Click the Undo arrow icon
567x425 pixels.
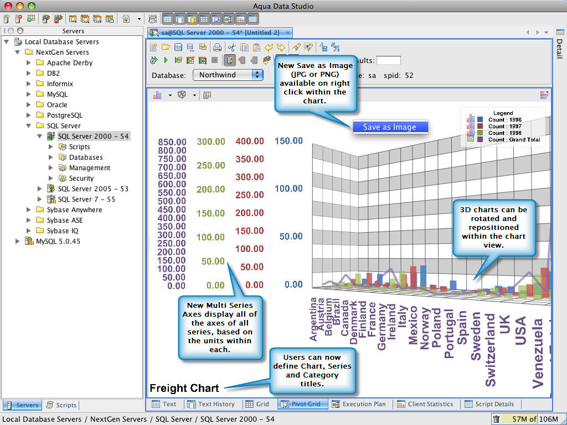tap(269, 48)
